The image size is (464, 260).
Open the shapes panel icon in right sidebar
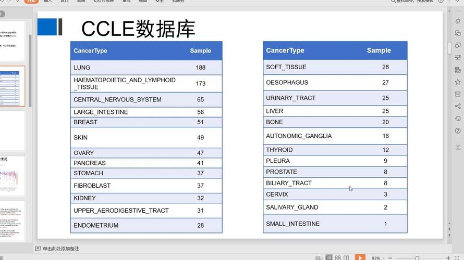(458, 45)
